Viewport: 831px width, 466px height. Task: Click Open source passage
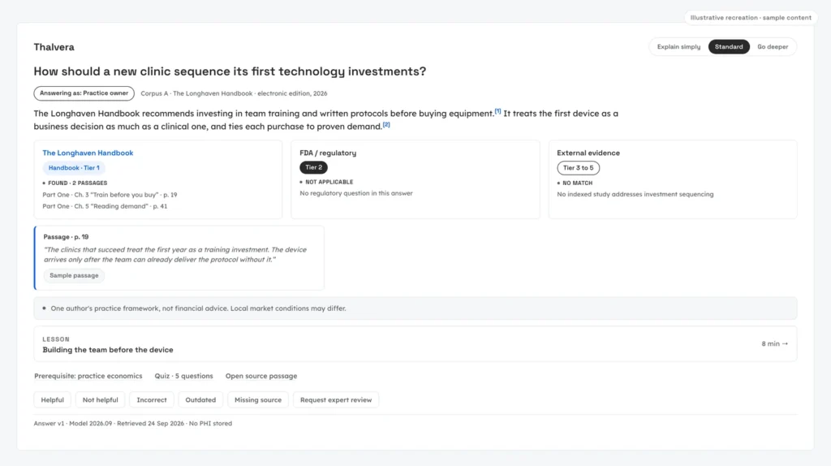point(261,376)
